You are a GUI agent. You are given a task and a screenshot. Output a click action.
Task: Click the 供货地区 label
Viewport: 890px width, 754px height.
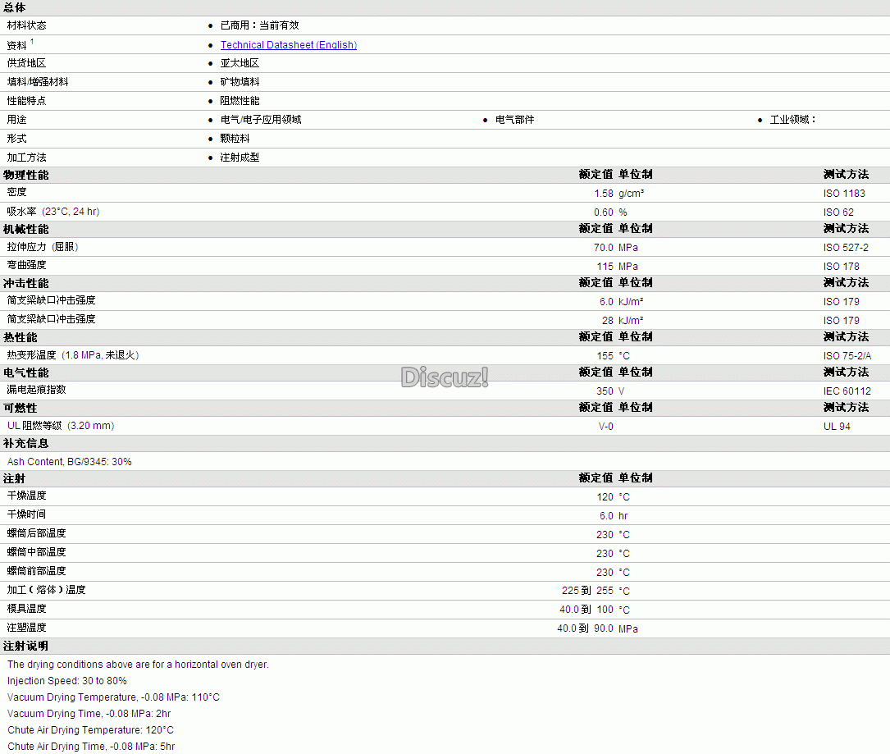point(27,63)
